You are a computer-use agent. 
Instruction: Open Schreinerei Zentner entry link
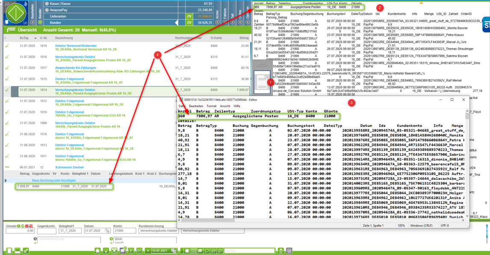point(69,167)
